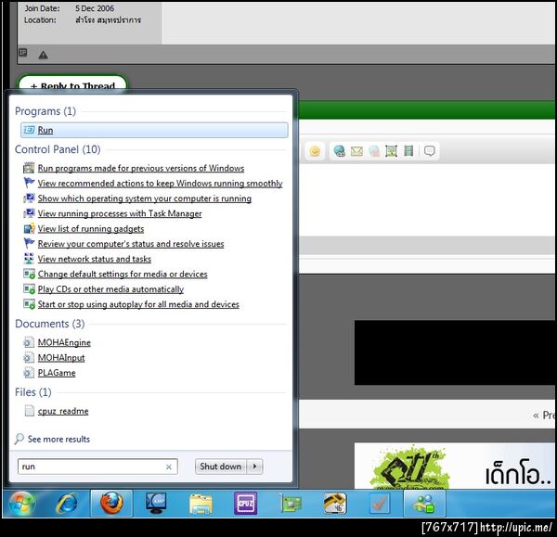
Task: Click the Prev thread navigation link
Action: (544, 415)
